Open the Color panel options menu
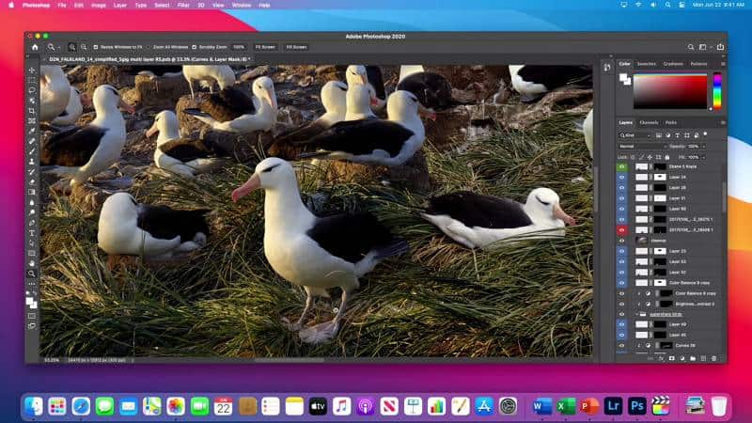Viewport: 752px width, 423px height. click(723, 64)
